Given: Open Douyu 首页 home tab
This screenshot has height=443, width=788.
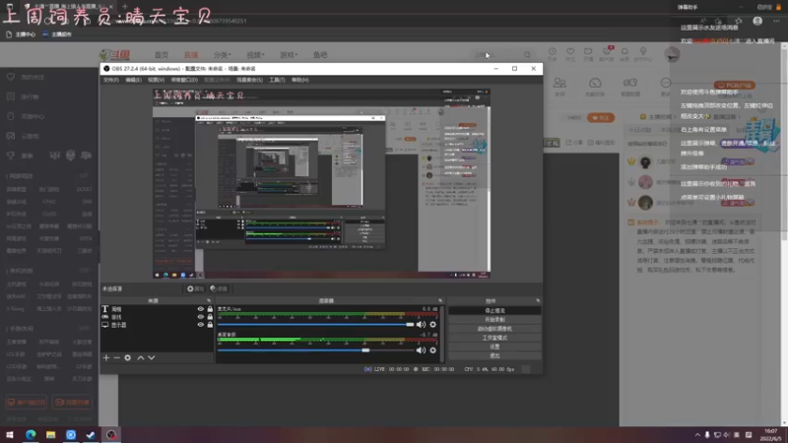Looking at the screenshot, I should (162, 55).
